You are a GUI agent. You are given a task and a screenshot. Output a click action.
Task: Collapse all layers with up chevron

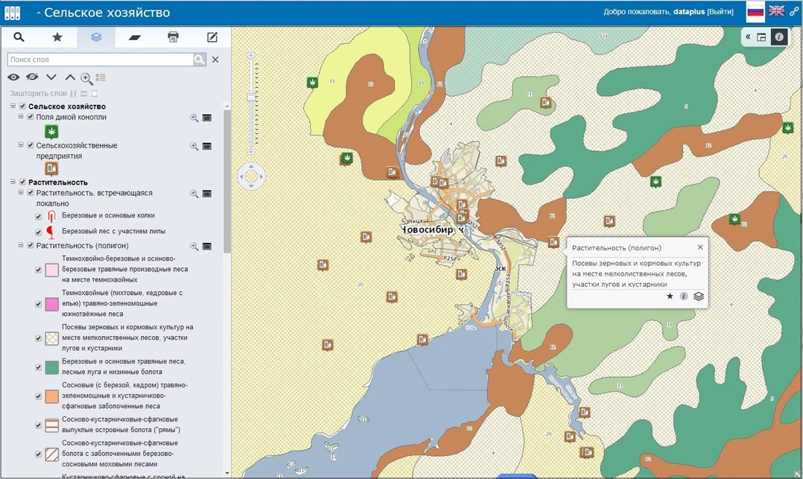point(70,77)
